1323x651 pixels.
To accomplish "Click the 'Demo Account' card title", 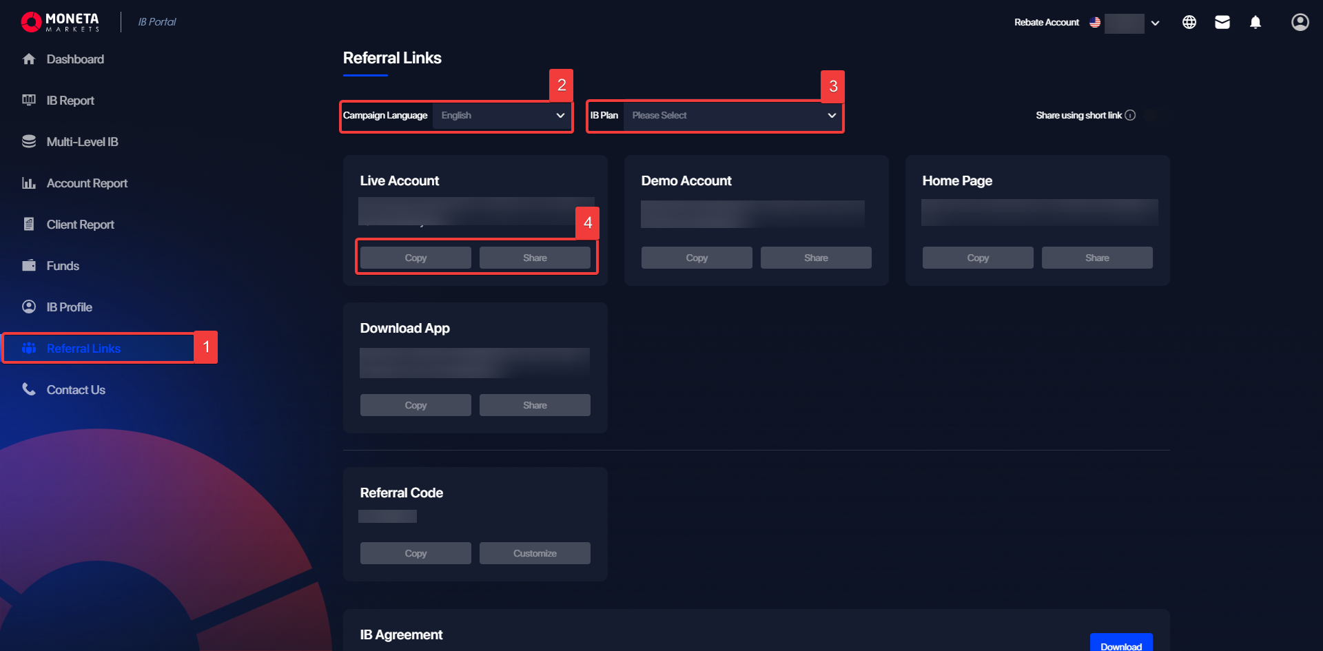I will pyautogui.click(x=686, y=180).
